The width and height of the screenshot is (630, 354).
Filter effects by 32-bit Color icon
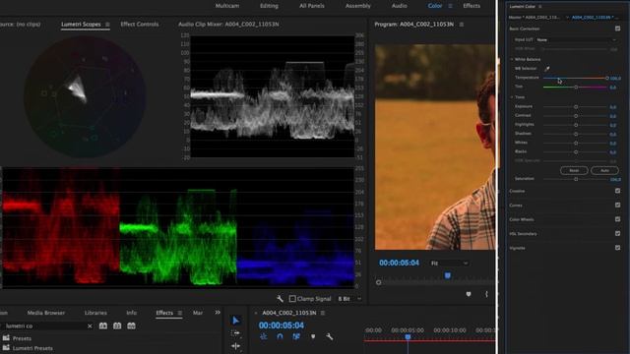[x=117, y=325]
